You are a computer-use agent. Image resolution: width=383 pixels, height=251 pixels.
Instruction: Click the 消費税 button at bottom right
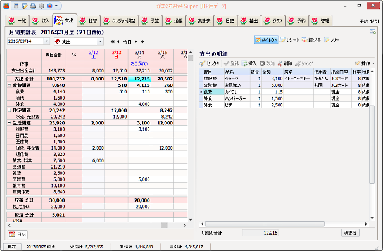350,233
